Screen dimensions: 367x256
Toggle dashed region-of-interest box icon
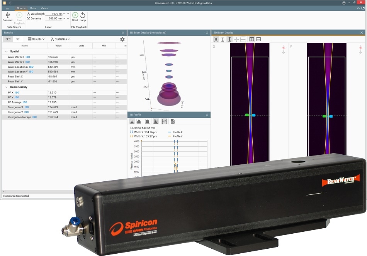point(243,39)
